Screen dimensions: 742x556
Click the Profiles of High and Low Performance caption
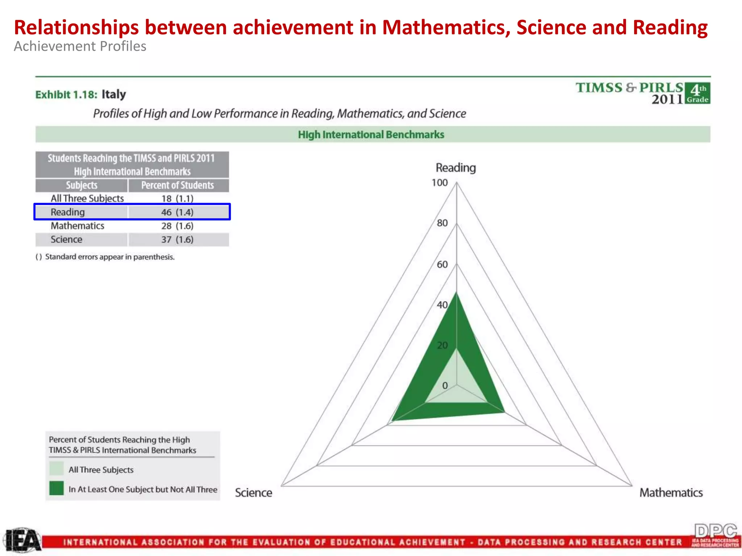(279, 114)
